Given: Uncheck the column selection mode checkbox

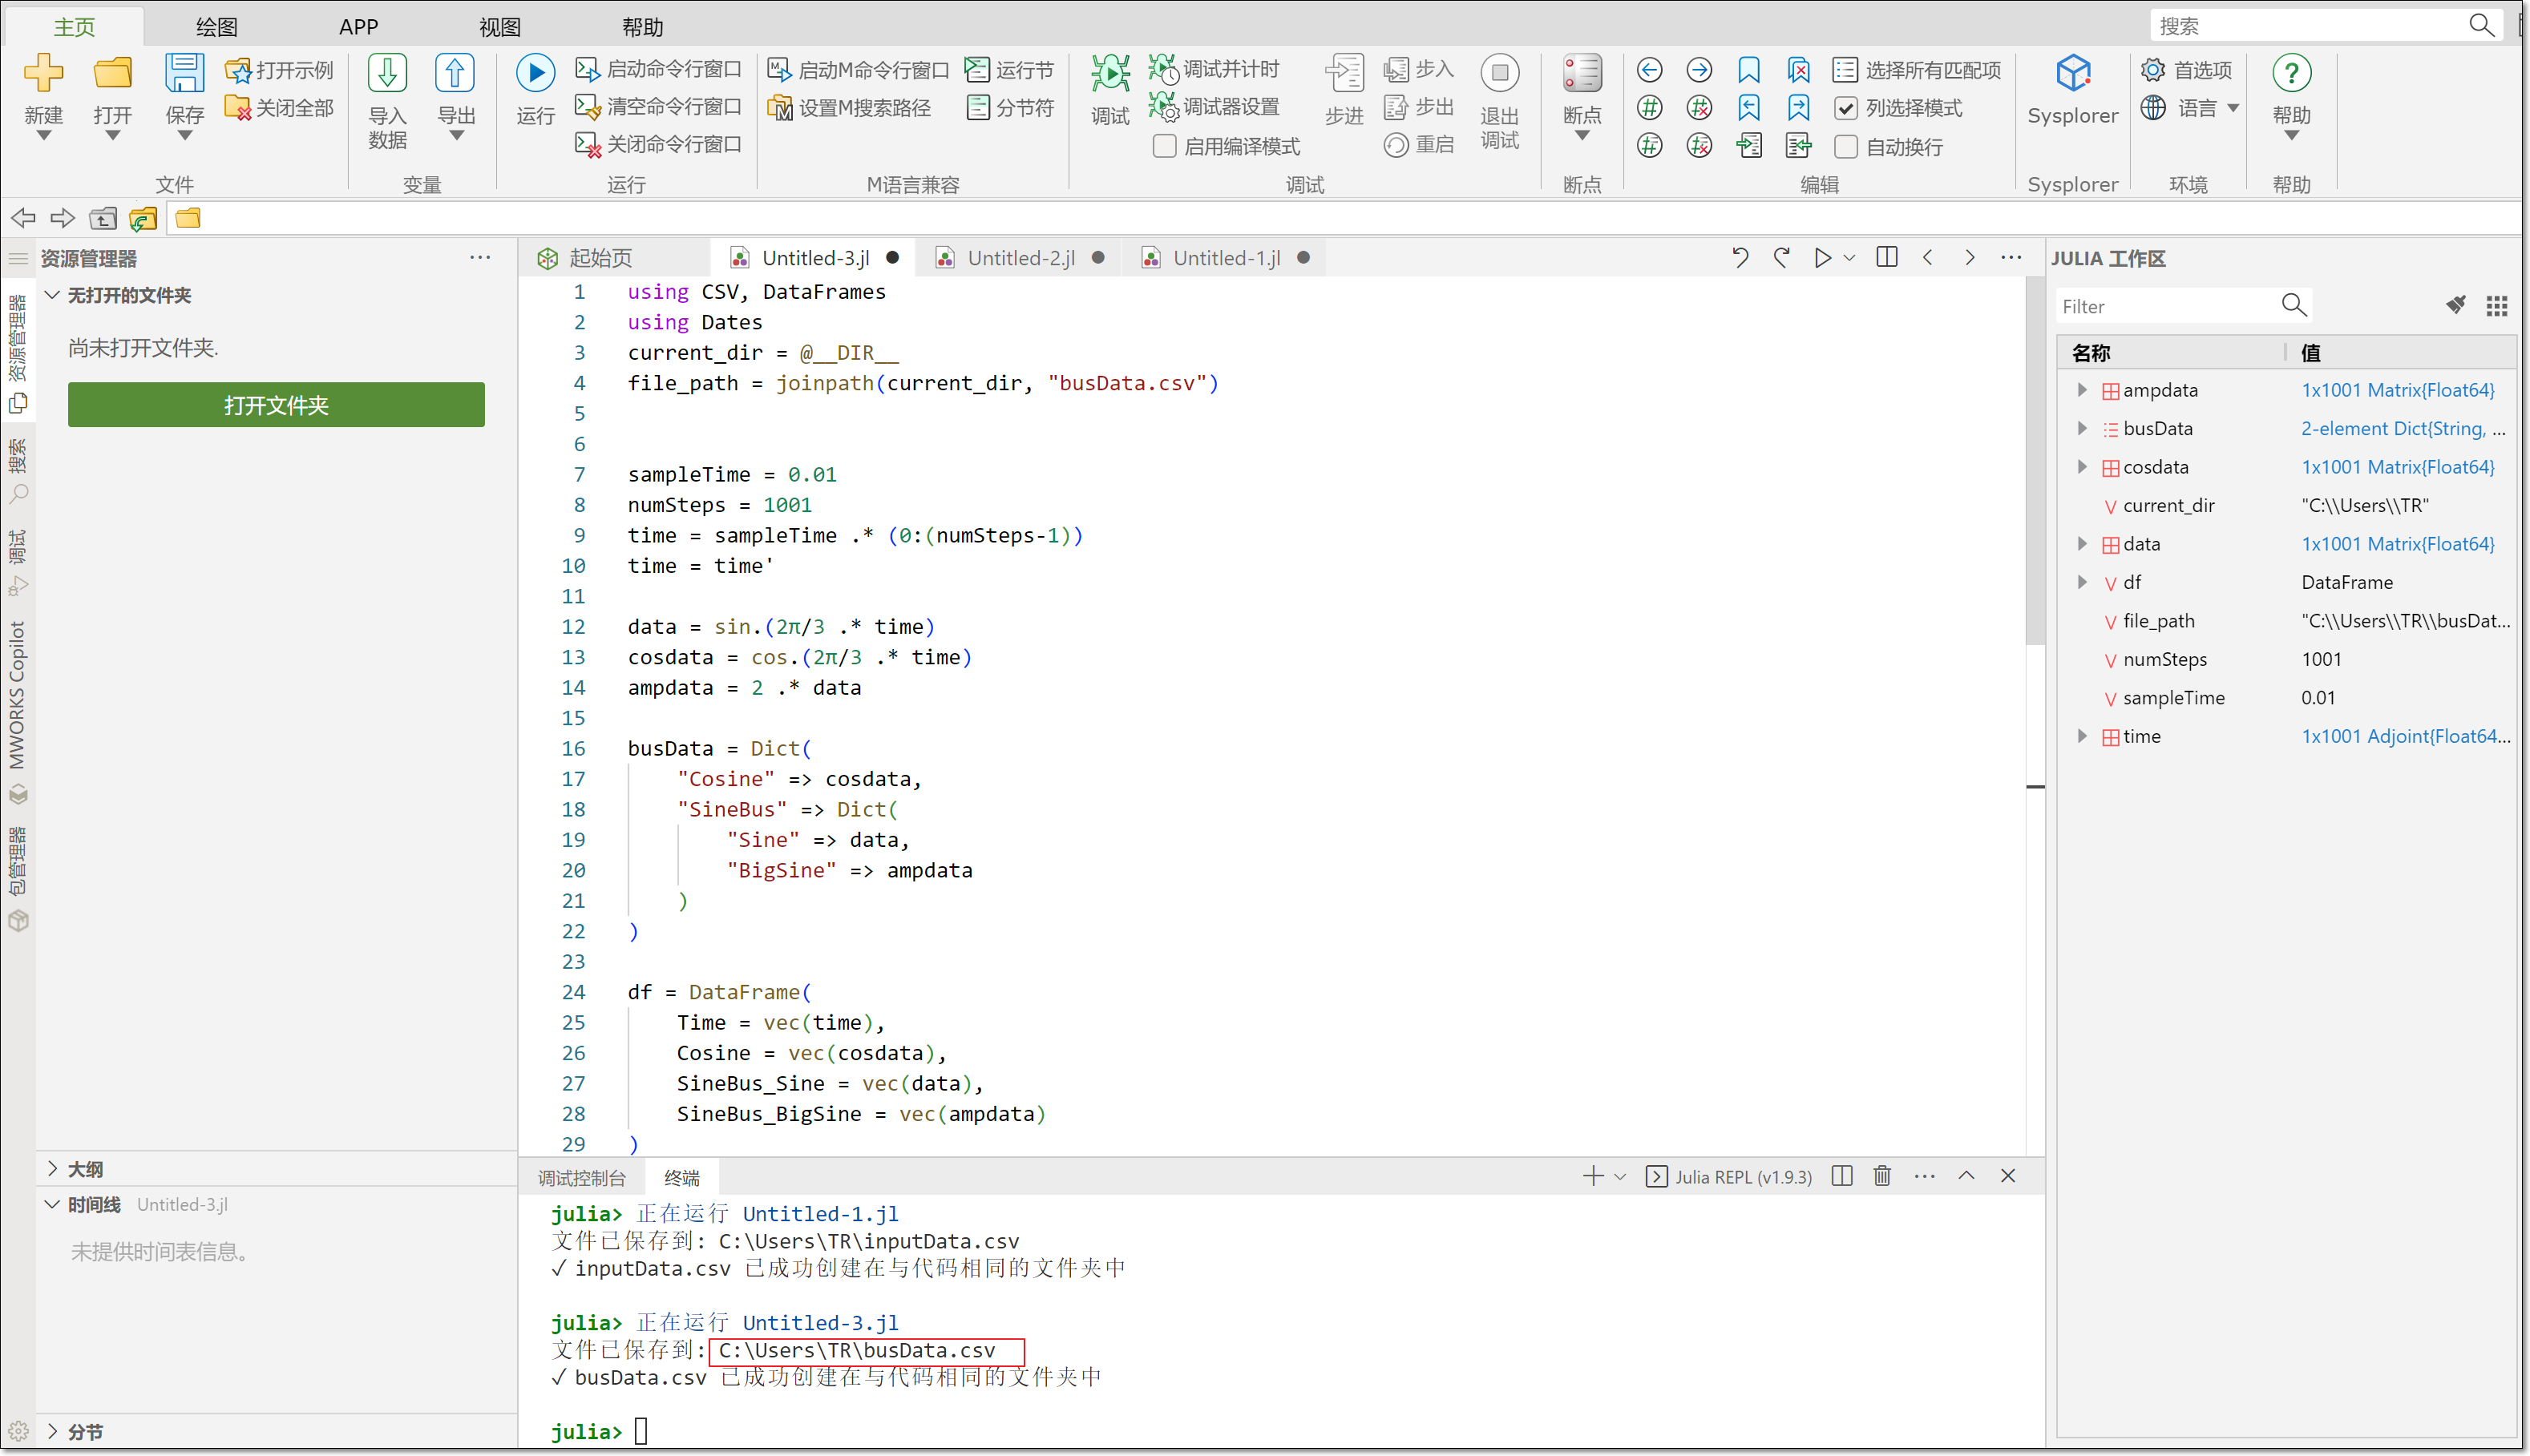Looking at the screenshot, I should [x=1845, y=108].
